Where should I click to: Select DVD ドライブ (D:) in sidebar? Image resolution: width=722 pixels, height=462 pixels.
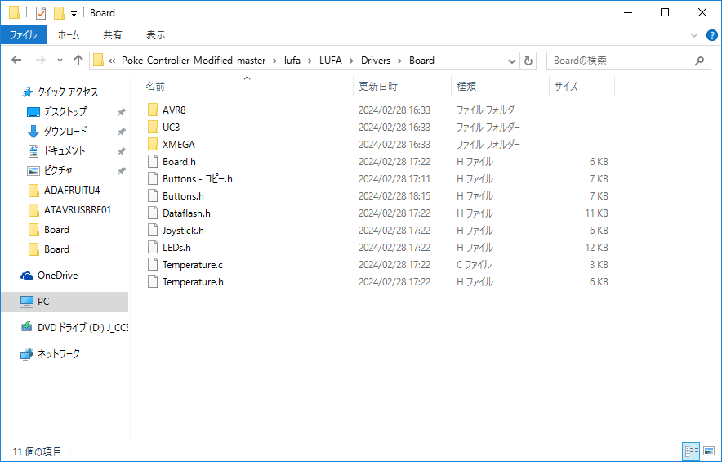pos(74,327)
